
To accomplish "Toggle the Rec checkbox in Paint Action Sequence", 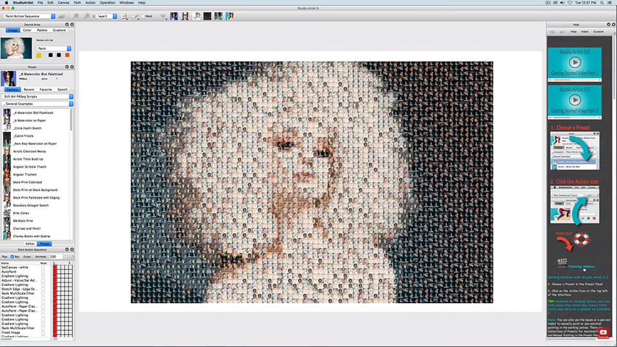I will pos(12,256).
